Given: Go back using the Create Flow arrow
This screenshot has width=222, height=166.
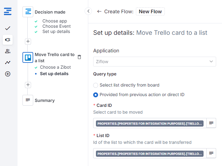Looking at the screenshot, I should click(x=99, y=11).
